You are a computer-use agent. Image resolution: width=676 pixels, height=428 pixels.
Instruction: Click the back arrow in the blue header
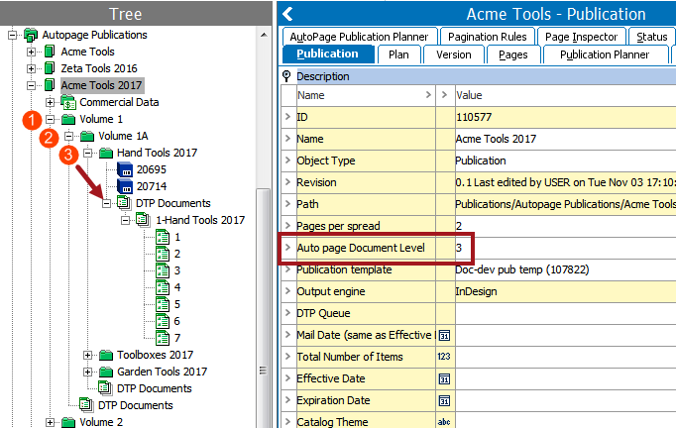[287, 14]
